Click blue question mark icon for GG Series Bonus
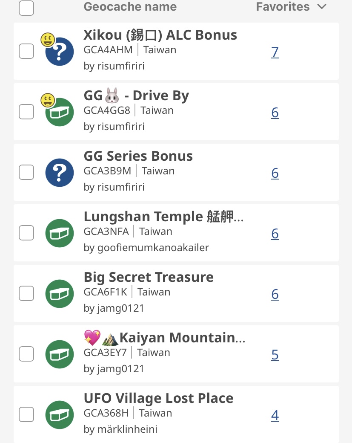The width and height of the screenshot is (352, 443). 60,173
